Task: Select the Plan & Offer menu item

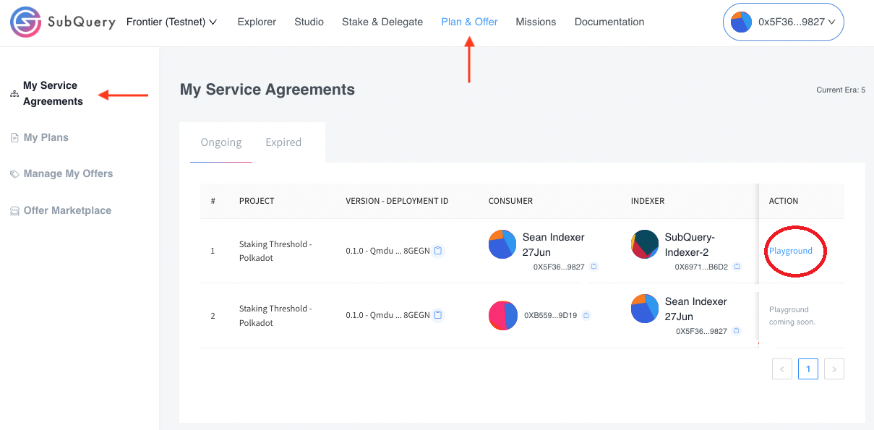Action: [469, 22]
